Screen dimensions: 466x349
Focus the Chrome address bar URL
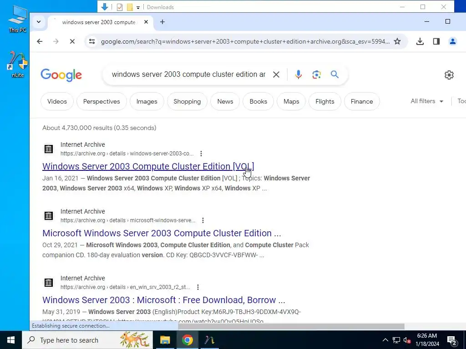tap(245, 41)
